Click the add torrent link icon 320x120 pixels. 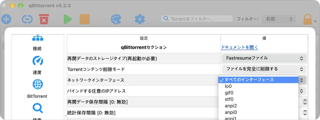[27, 20]
